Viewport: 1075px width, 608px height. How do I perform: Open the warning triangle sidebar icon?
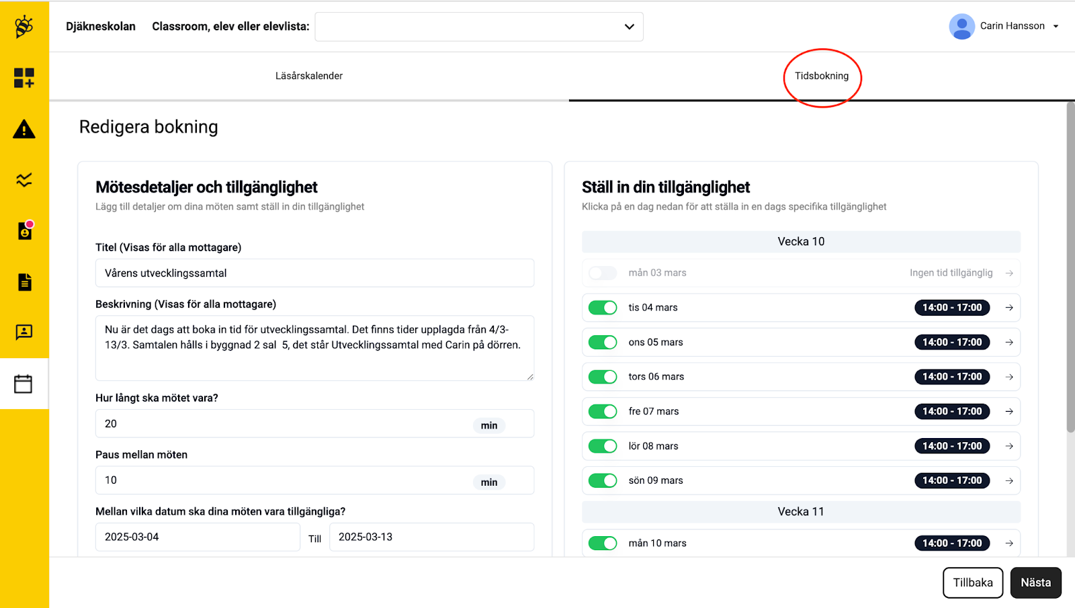tap(24, 129)
